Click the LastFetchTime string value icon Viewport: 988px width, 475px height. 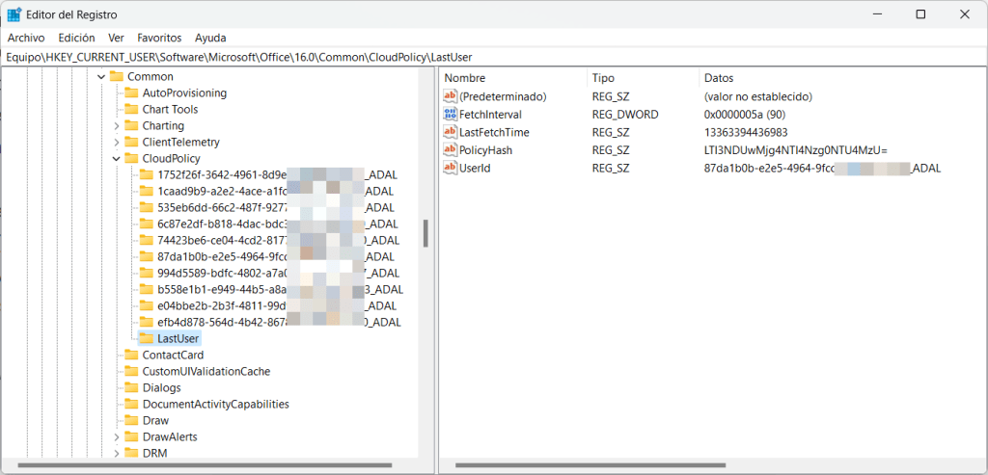450,132
